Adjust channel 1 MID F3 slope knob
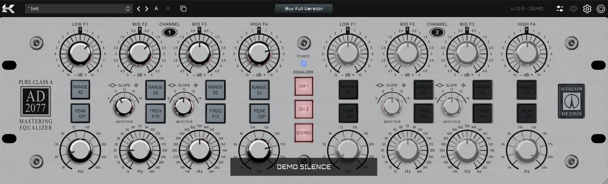 click(183, 106)
